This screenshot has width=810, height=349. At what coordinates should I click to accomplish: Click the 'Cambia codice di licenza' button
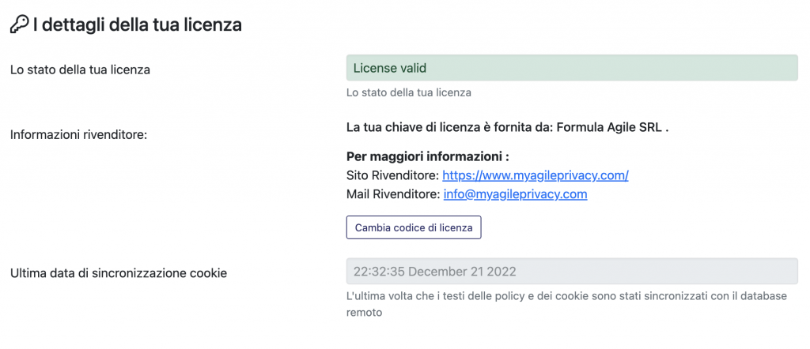click(414, 227)
